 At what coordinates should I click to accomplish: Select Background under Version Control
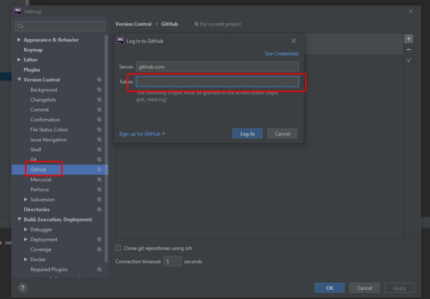click(44, 90)
